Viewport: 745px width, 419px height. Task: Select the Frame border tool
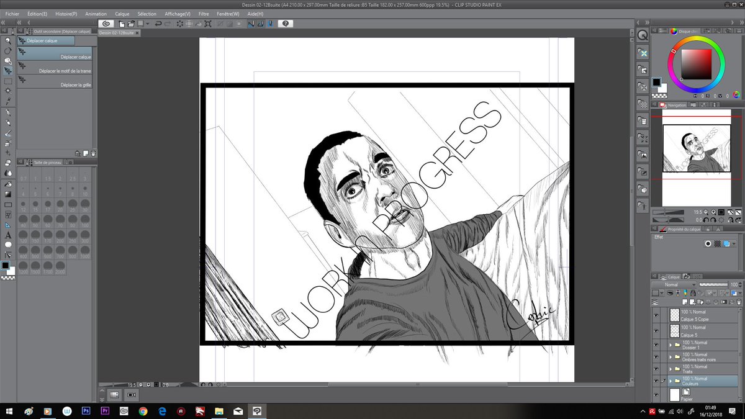pyautogui.click(x=8, y=214)
